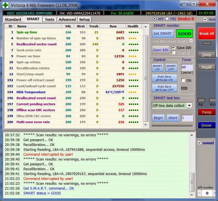Select the Spin-up time row
The width and height of the screenshot is (218, 201).
coord(73,32)
